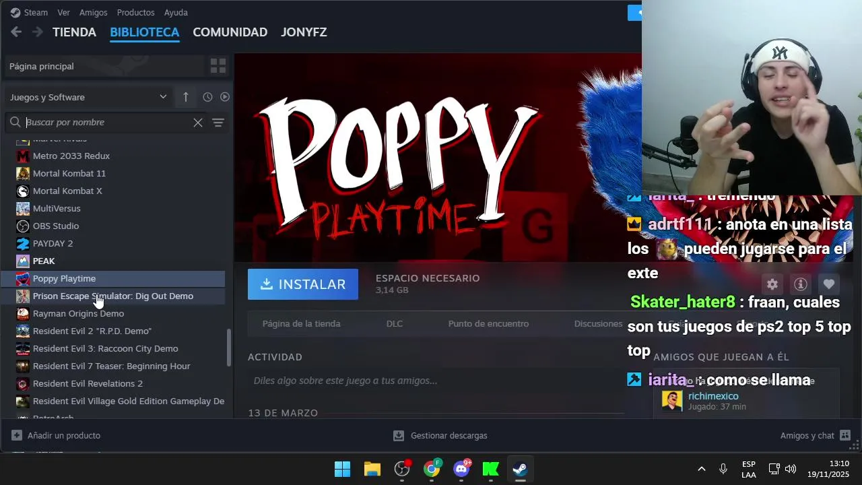Click OBS Studio icon in library
The width and height of the screenshot is (862, 485).
[23, 226]
